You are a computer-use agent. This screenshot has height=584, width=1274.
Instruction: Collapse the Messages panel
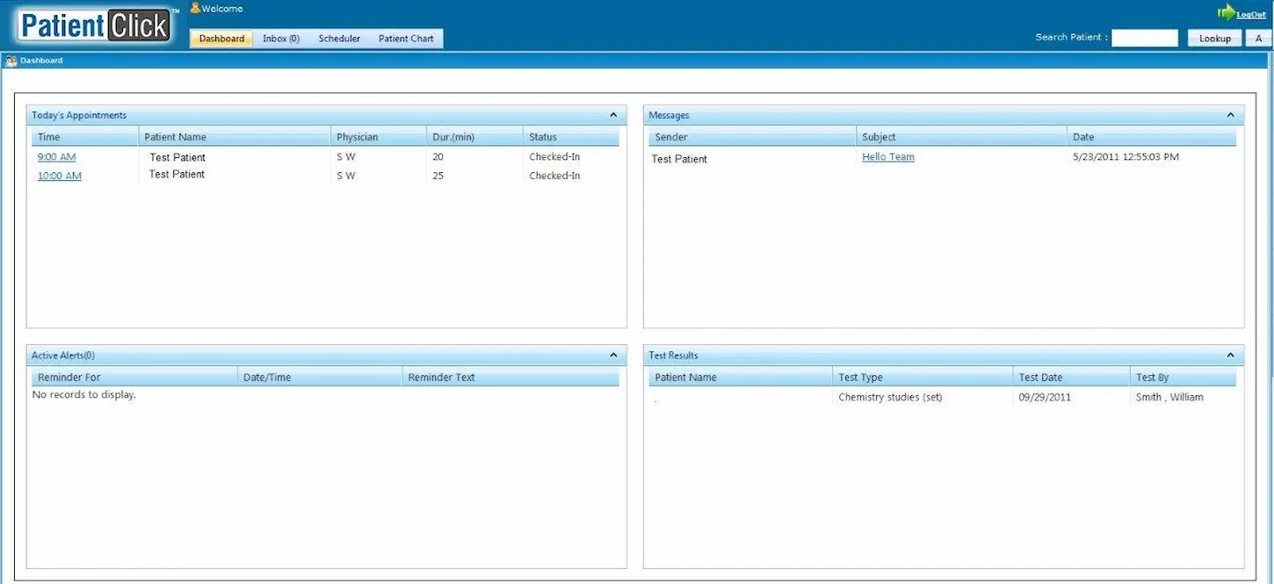(x=1229, y=114)
